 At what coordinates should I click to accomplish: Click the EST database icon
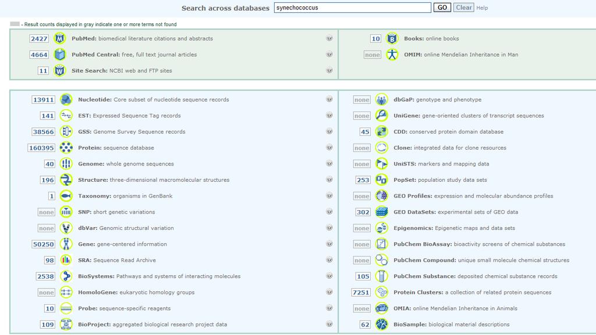[66, 115]
